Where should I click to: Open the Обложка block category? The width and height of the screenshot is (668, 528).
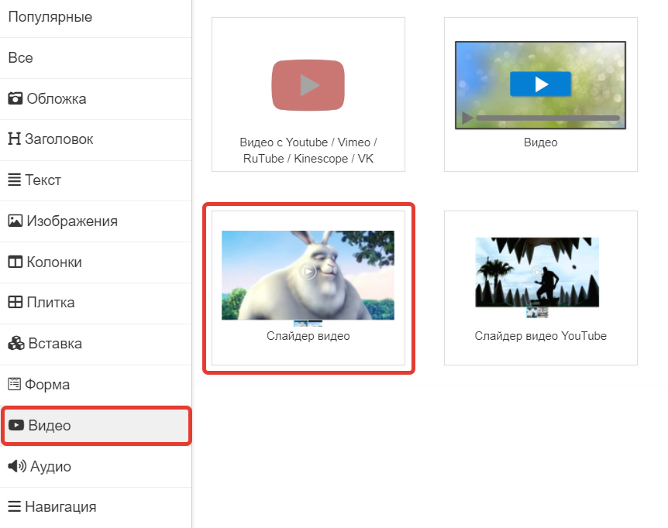tap(95, 98)
